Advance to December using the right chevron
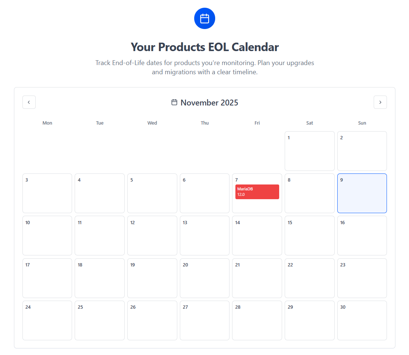Screen dimensions: 409x355 coord(380,102)
